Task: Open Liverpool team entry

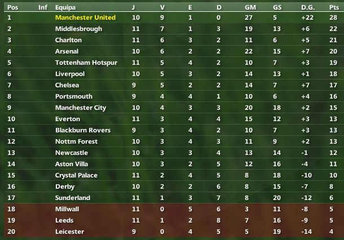Action: 70,74
